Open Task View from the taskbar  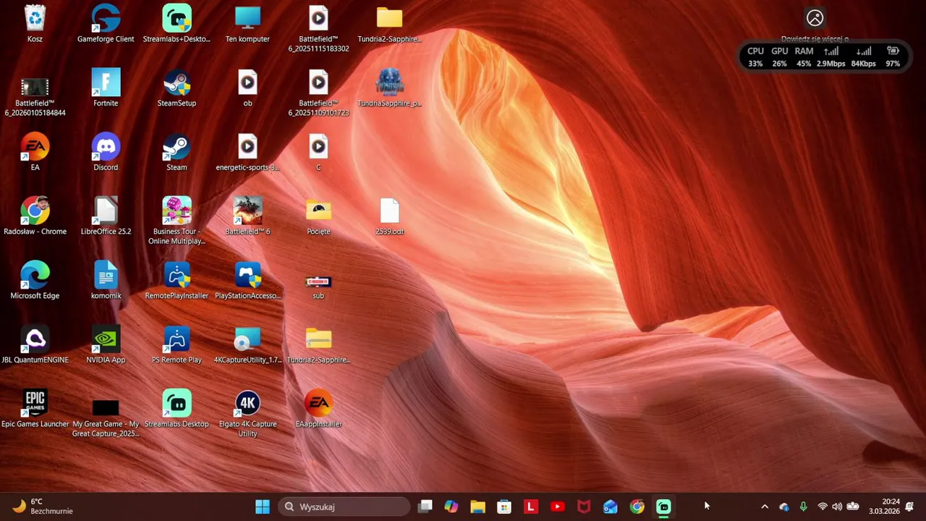pos(425,507)
